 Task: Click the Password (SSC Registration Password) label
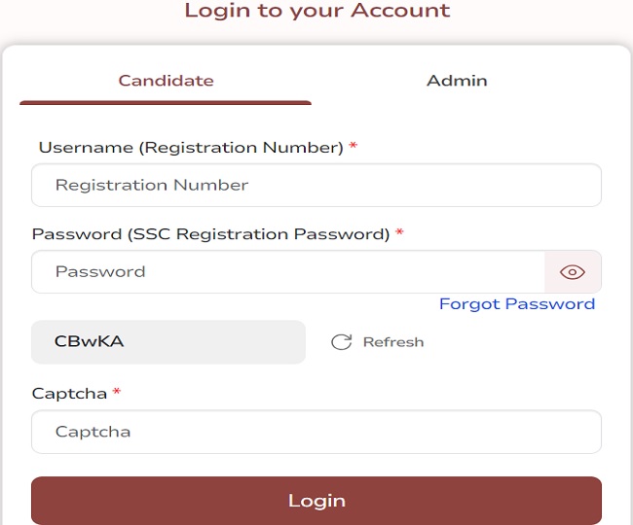click(x=210, y=234)
